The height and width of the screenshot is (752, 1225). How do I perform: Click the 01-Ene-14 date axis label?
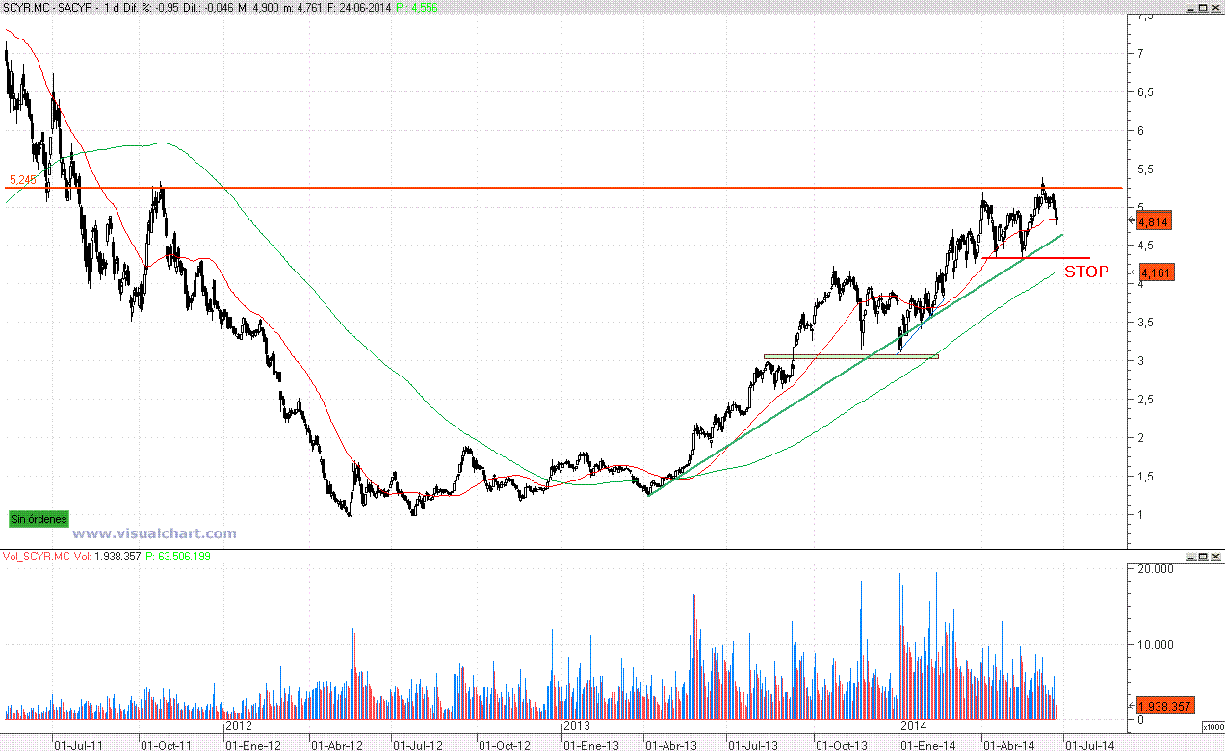[x=926, y=745]
